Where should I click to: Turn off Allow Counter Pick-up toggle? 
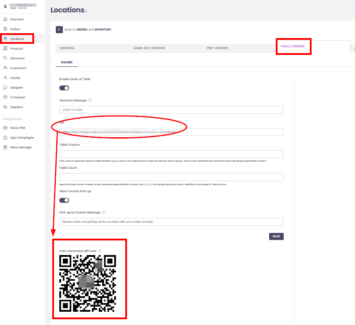pyautogui.click(x=64, y=200)
